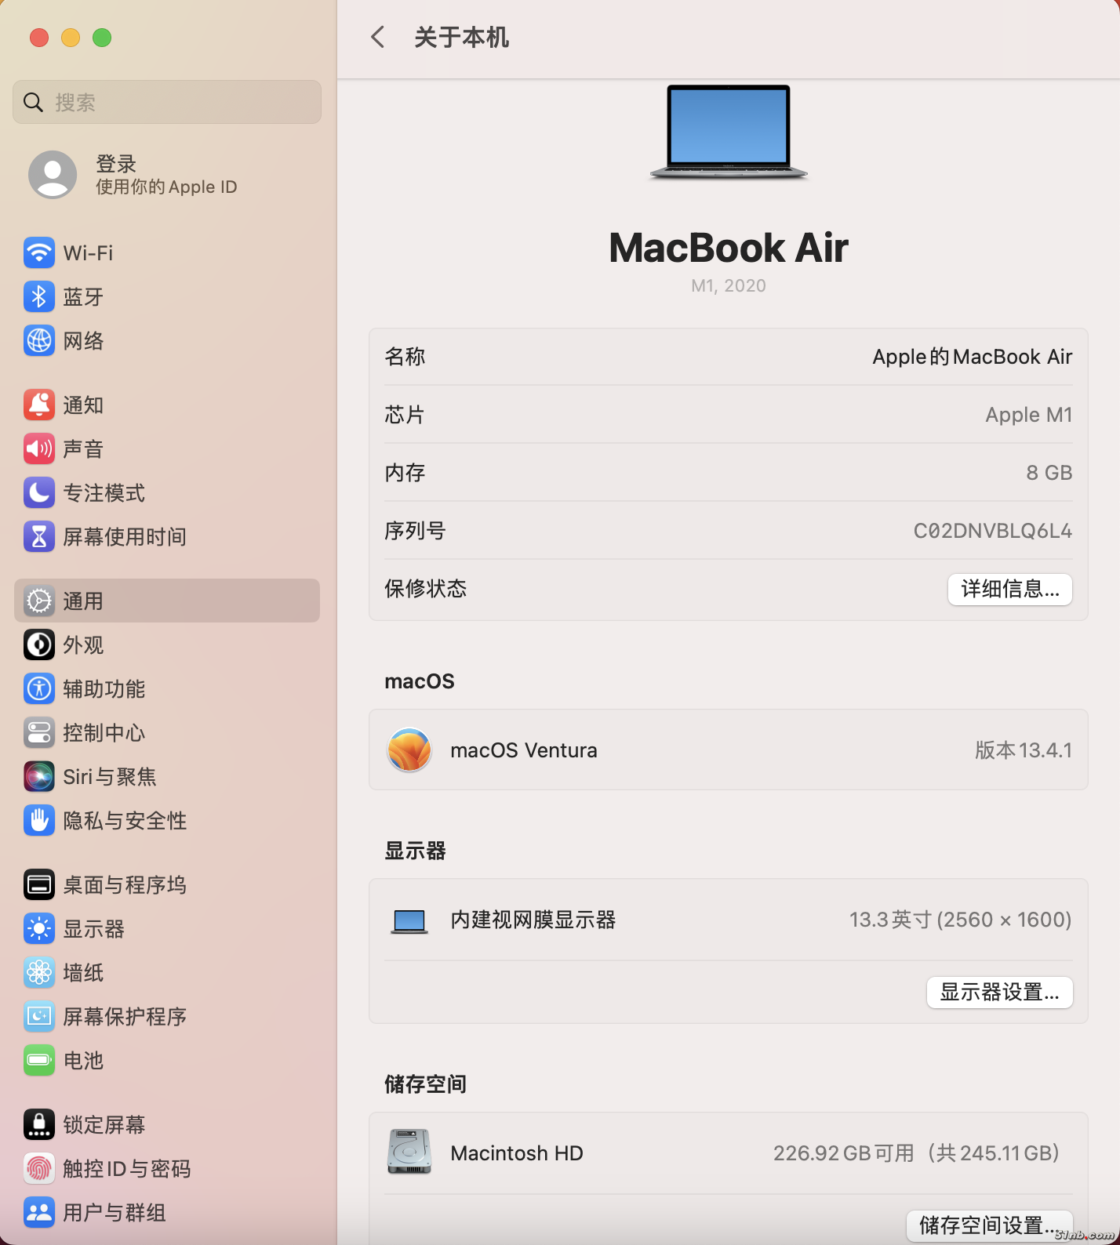The image size is (1120, 1245).
Task: Open the Privacy (隐私与安全性) hand icon
Action: point(39,820)
